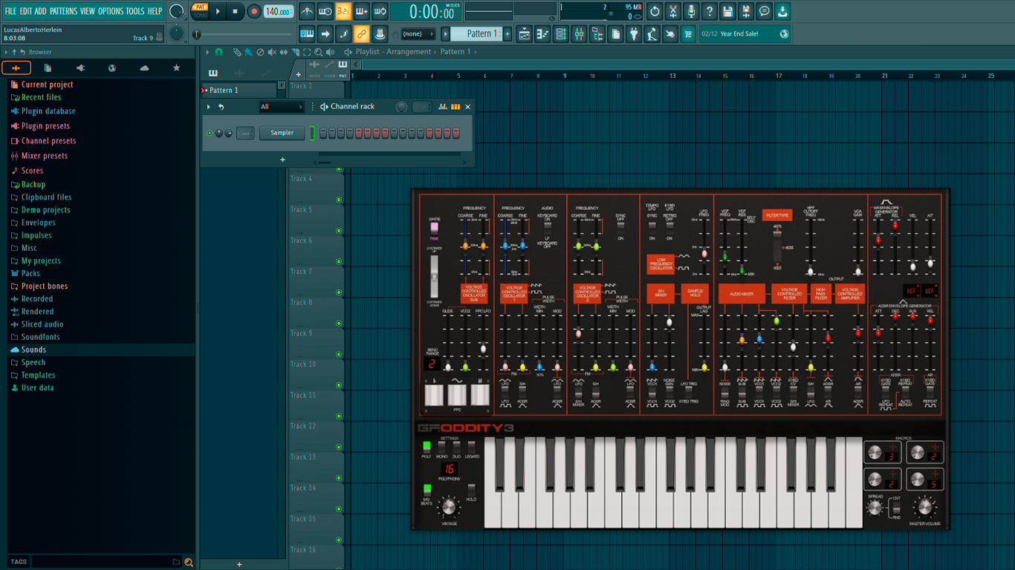
Task: Open the content library shopping cart icon
Action: click(689, 34)
